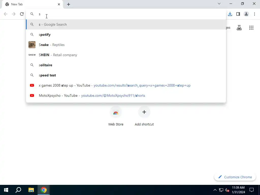Open the Web Store shortcut
The image size is (260, 195).
116,116
